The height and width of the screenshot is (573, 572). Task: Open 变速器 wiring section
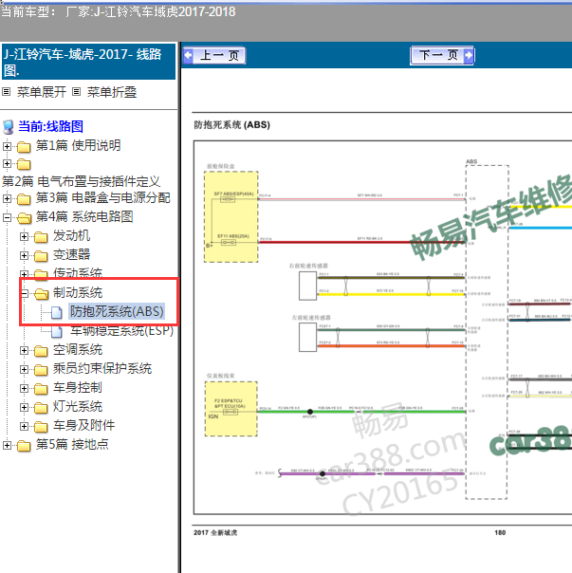coord(72,254)
